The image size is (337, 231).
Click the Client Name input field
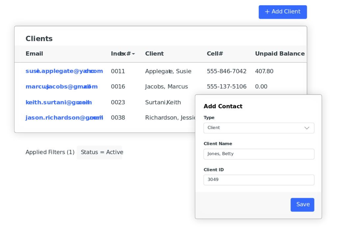(x=259, y=154)
